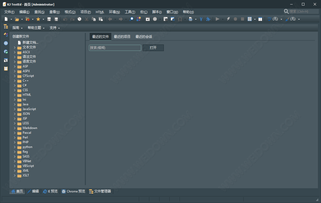Image resolution: width=321 pixels, height=203 pixels.
Task: Click the Copy icon in toolbar
Action: coord(94,19)
